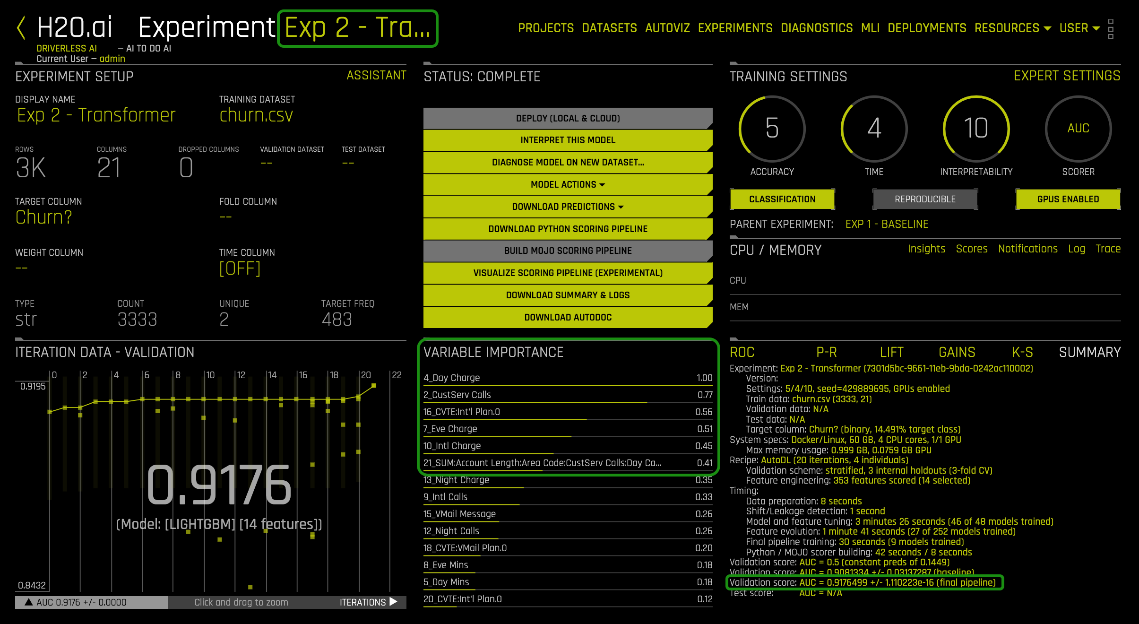1139x624 pixels.
Task: Click the ACCURACY dial showing 5
Action: [x=772, y=129]
